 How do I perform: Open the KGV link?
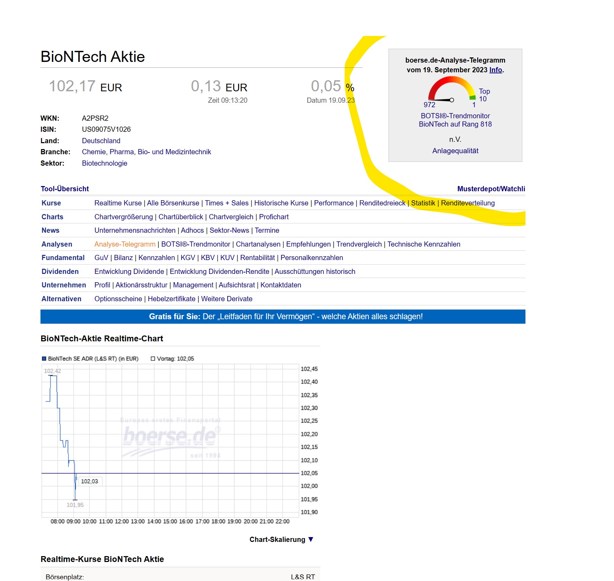[188, 258]
